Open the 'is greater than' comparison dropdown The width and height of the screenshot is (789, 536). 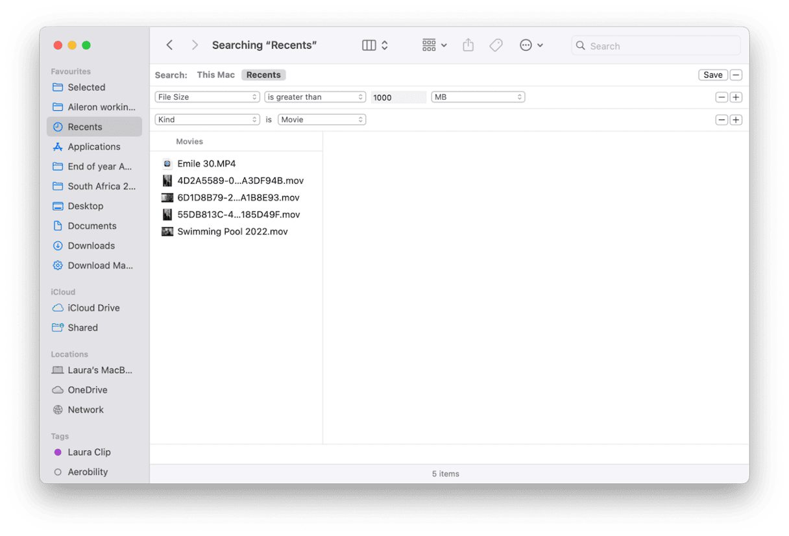[x=315, y=97]
